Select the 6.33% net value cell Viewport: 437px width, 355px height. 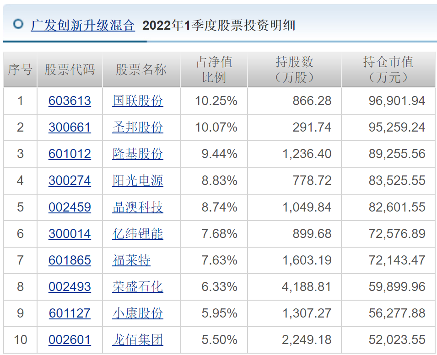click(214, 287)
